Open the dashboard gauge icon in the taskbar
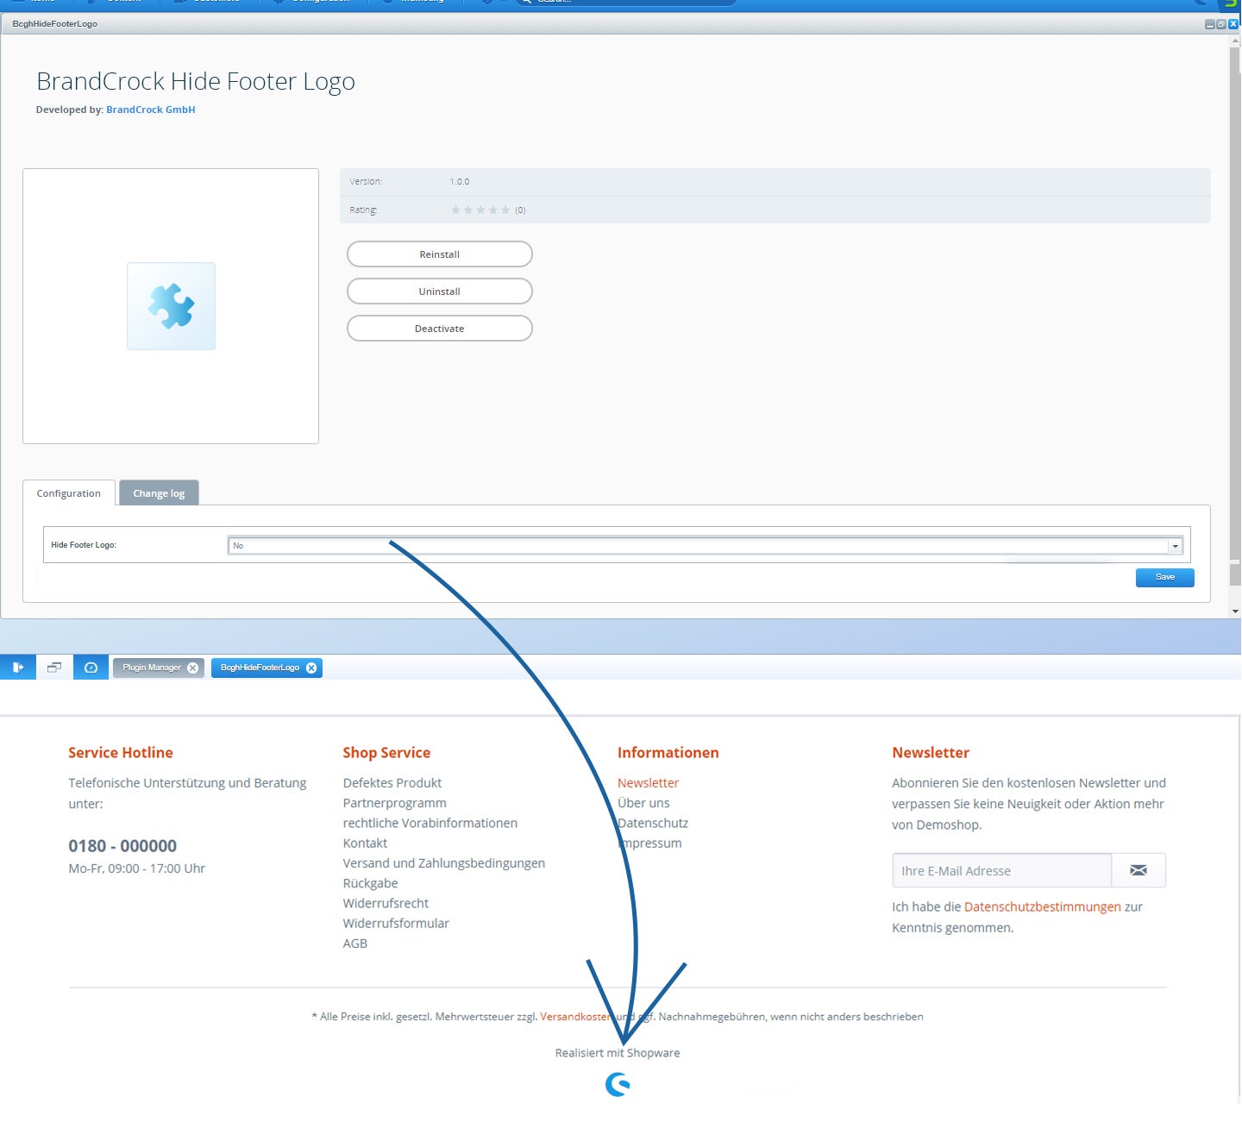This screenshot has height=1135, width=1242. 91,668
